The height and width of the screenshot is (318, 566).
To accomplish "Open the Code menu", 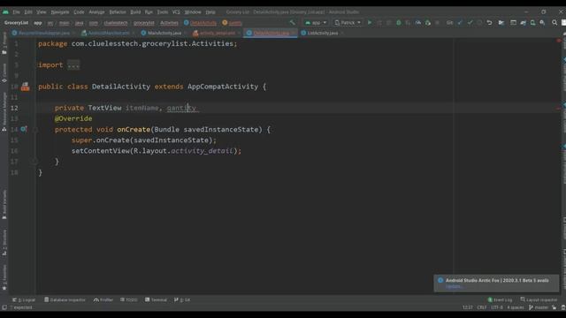I will (79, 11).
